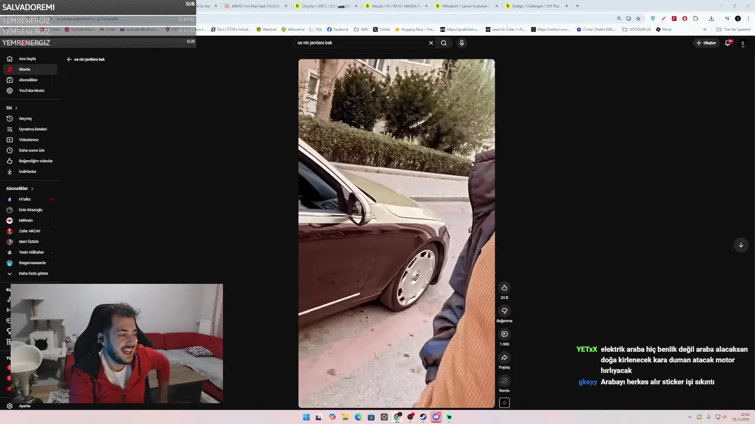Click the Shorts video player
This screenshot has width=755, height=424.
tap(396, 233)
